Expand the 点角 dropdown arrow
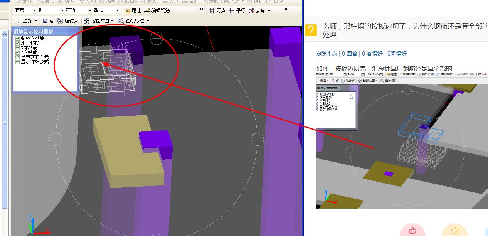The height and width of the screenshot is (236, 488). coord(269,11)
